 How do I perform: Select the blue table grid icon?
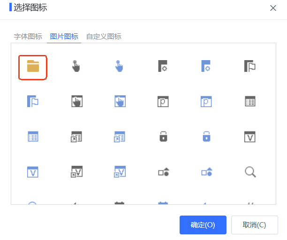(33, 137)
